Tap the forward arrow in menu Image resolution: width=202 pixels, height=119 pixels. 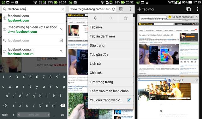[110, 18]
